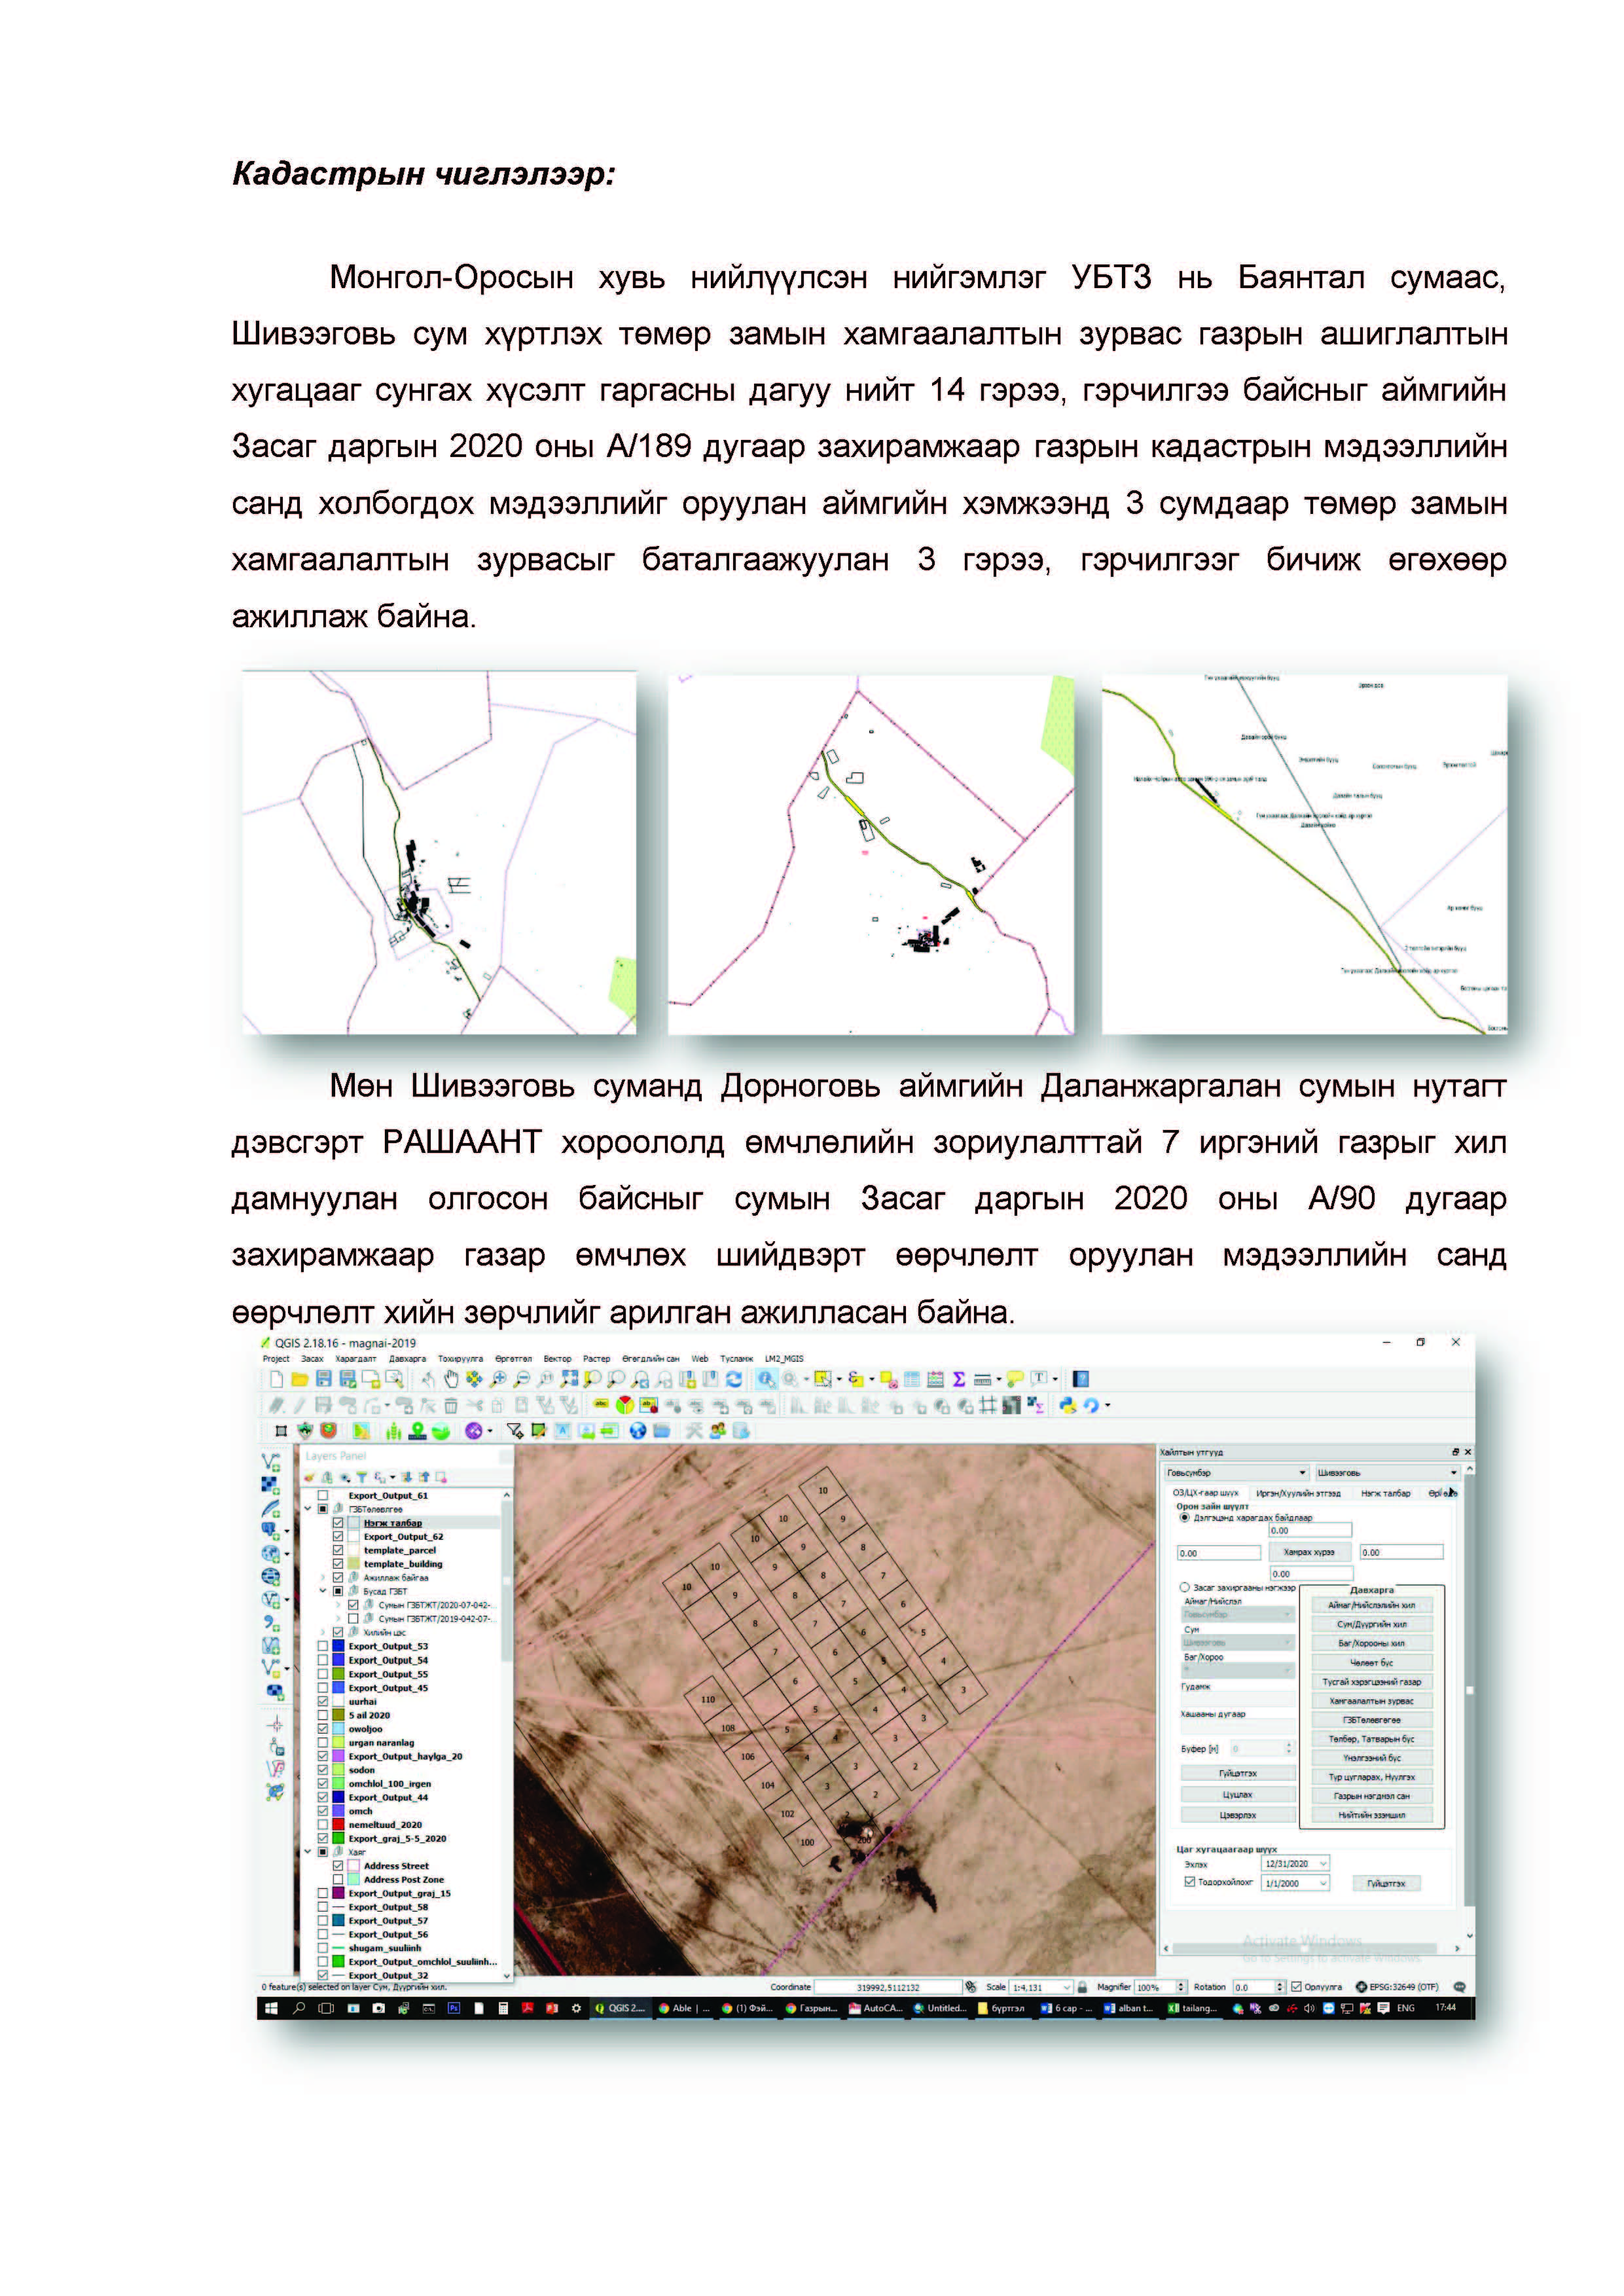Click the Map Tips speech bubble icon

(1015, 1380)
